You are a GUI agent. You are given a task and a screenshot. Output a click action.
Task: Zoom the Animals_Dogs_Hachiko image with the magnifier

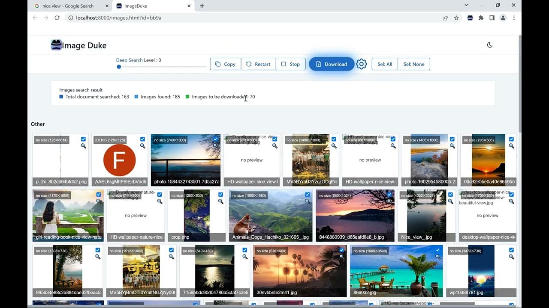click(x=308, y=201)
